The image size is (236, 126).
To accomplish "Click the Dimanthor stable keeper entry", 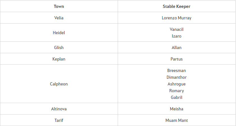I will (176, 77).
